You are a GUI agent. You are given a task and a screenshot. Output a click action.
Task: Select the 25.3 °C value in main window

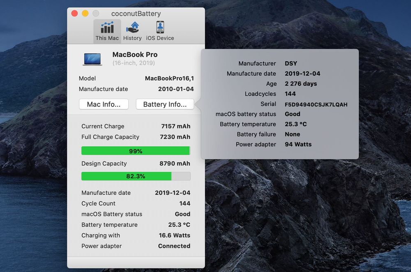click(x=179, y=225)
